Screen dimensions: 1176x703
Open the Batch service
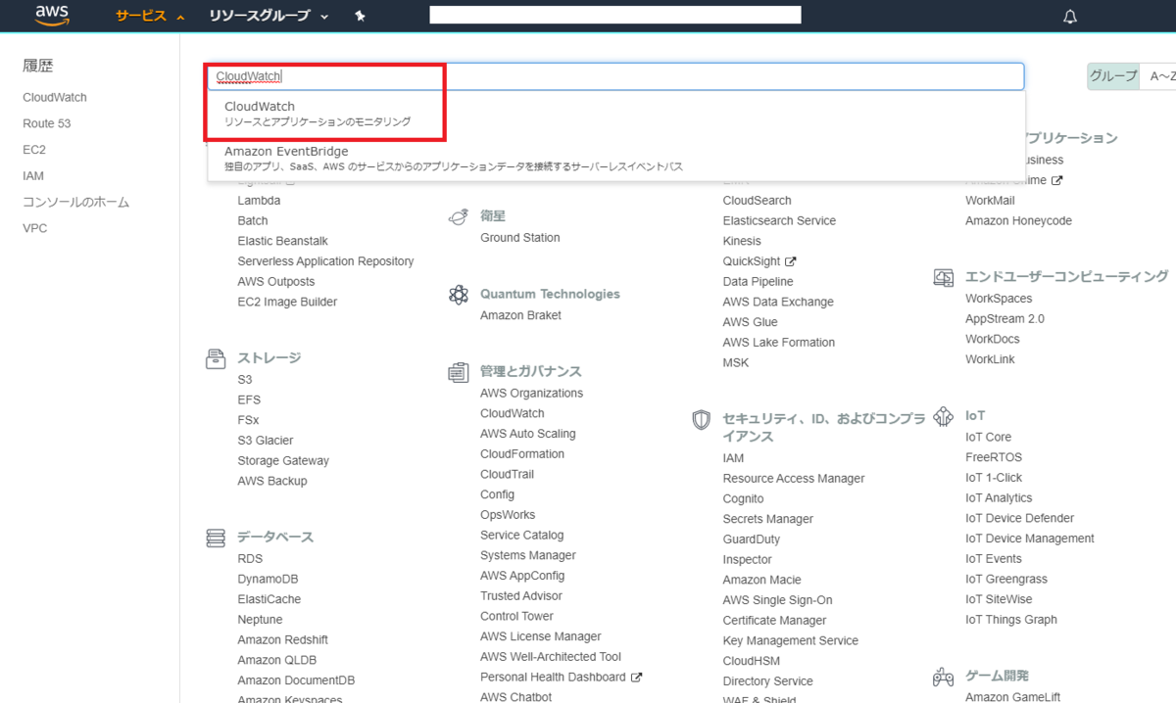pos(253,220)
